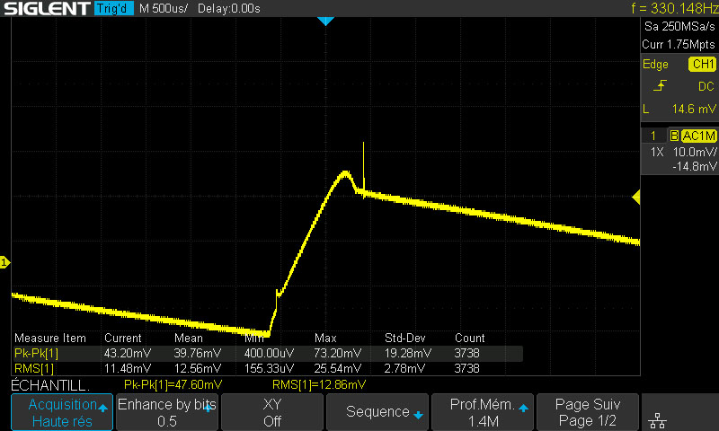Click the Sa 250MSa/s sample rate

(679, 26)
